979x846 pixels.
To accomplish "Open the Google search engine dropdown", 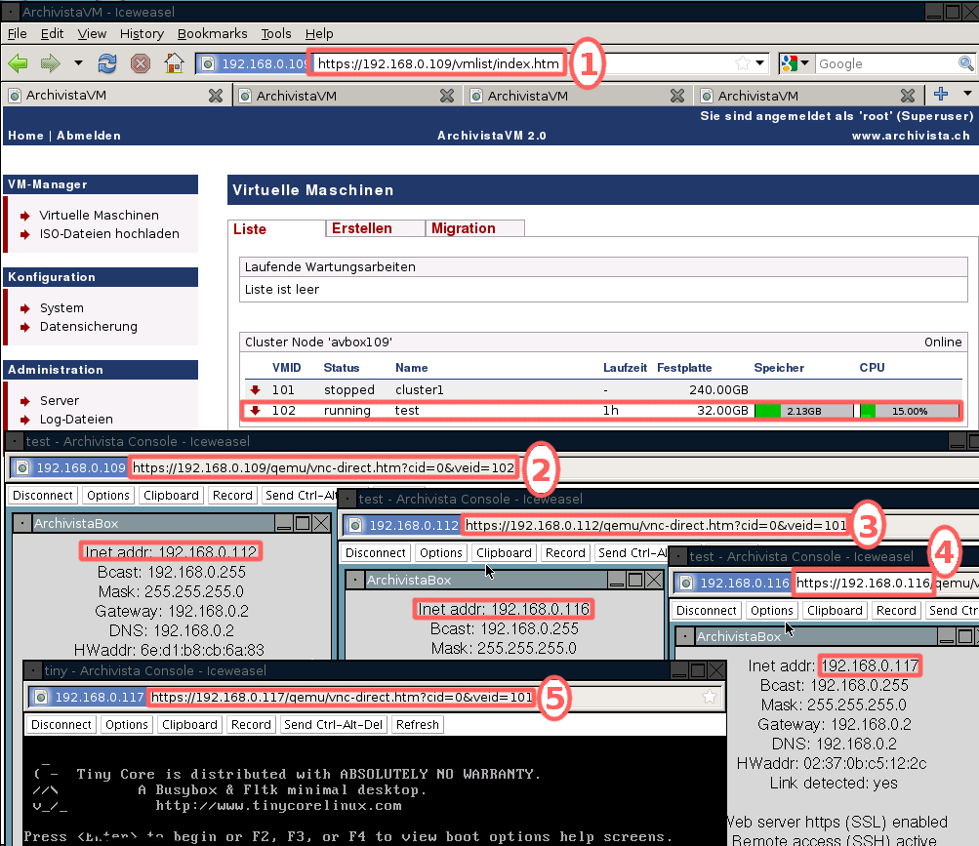I will pos(796,63).
